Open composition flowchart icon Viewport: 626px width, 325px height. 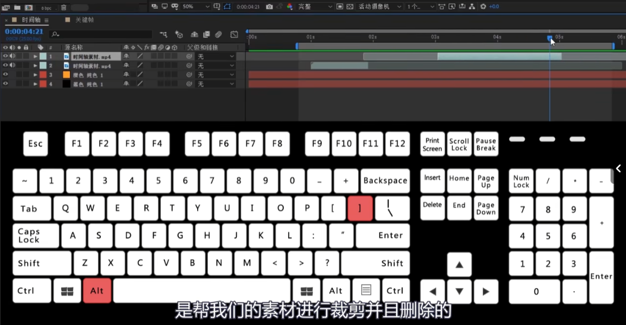click(x=472, y=7)
